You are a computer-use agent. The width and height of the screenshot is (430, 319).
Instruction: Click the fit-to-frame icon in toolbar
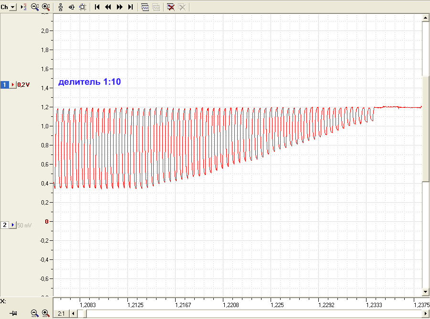(83, 7)
